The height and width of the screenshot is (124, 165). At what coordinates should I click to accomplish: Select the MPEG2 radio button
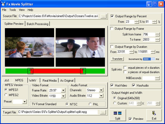[6, 95]
